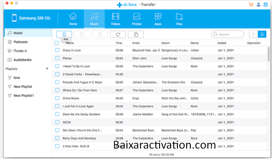Click the 'Crazy In Love' song name
The image size is (272, 159).
pos(72,50)
